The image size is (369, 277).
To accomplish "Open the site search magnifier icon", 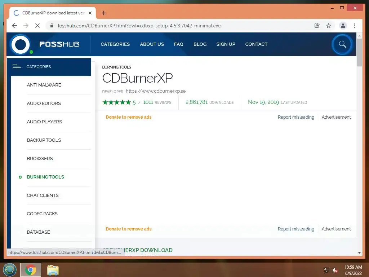I will (x=342, y=44).
